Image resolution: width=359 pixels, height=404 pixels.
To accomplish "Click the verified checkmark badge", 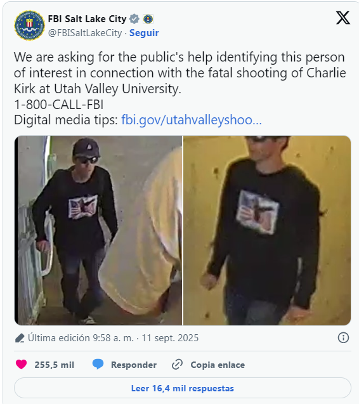I will 134,19.
